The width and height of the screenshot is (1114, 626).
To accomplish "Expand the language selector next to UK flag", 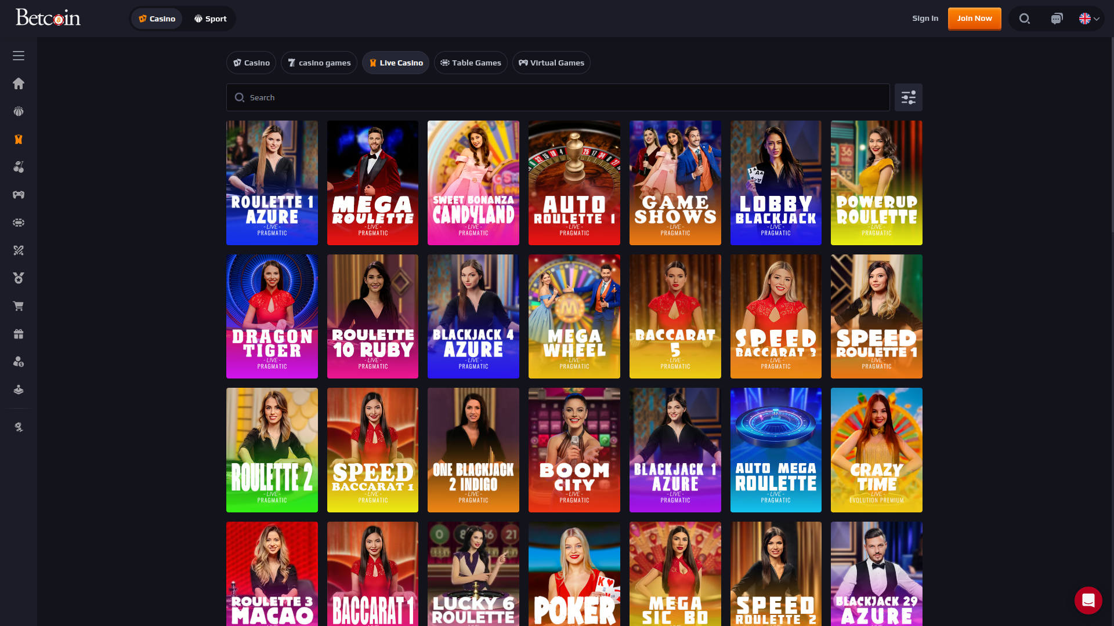I will [1096, 18].
